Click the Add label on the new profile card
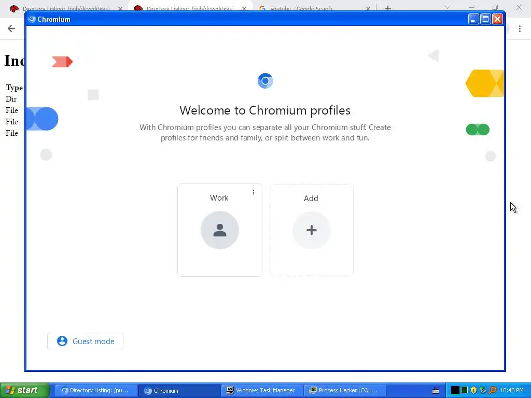This screenshot has height=398, width=531. click(311, 198)
